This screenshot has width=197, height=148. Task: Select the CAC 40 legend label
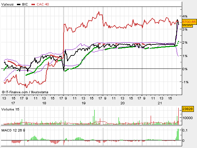tap(43, 4)
